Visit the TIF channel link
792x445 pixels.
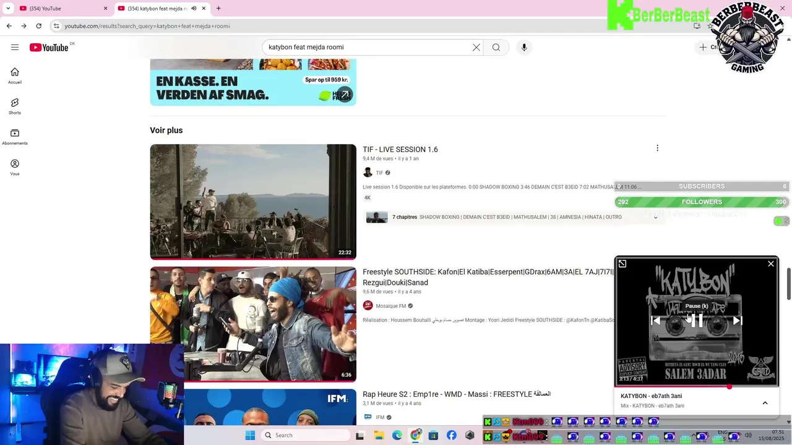(x=379, y=173)
